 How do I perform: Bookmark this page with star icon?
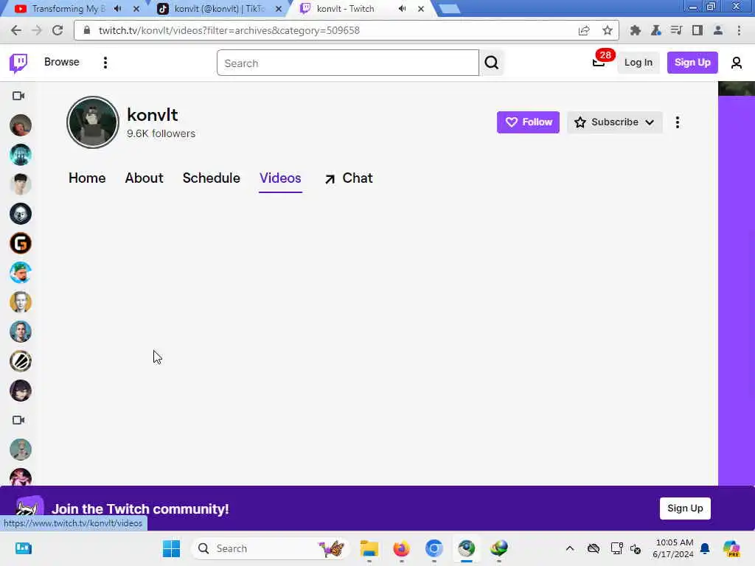[x=608, y=30]
